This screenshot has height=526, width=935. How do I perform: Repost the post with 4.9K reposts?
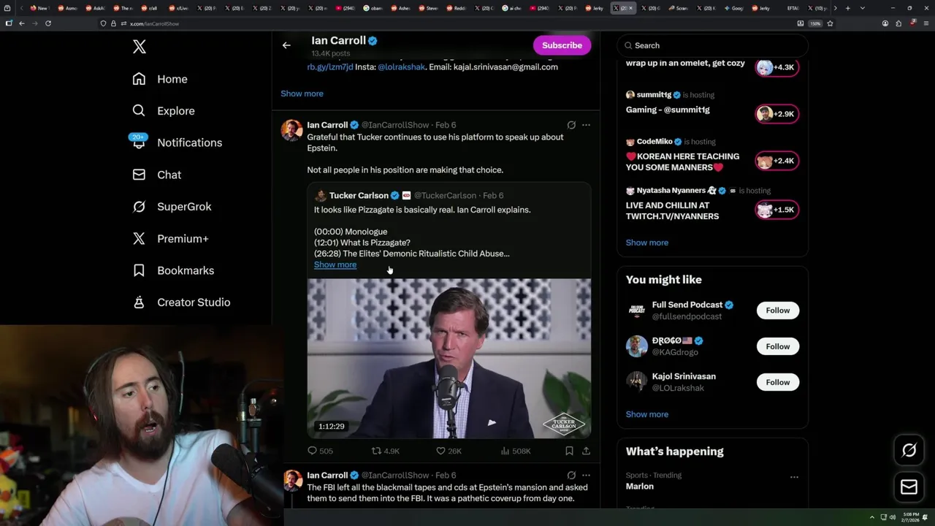click(x=385, y=451)
